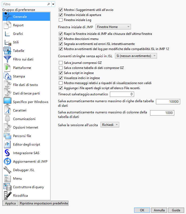Viewport: 186px width, 214px height.
Task: Open the Specifico per Windows monitor icon
Action: pyautogui.click(x=7, y=102)
